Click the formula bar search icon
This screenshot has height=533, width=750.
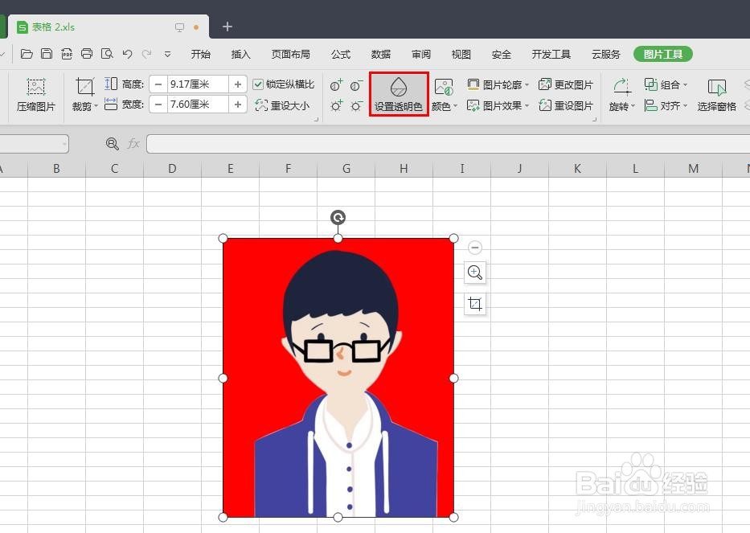[x=112, y=144]
